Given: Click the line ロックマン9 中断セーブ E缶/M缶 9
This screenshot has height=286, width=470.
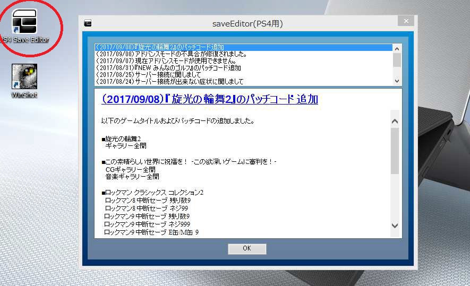Looking at the screenshot, I should (151, 232).
